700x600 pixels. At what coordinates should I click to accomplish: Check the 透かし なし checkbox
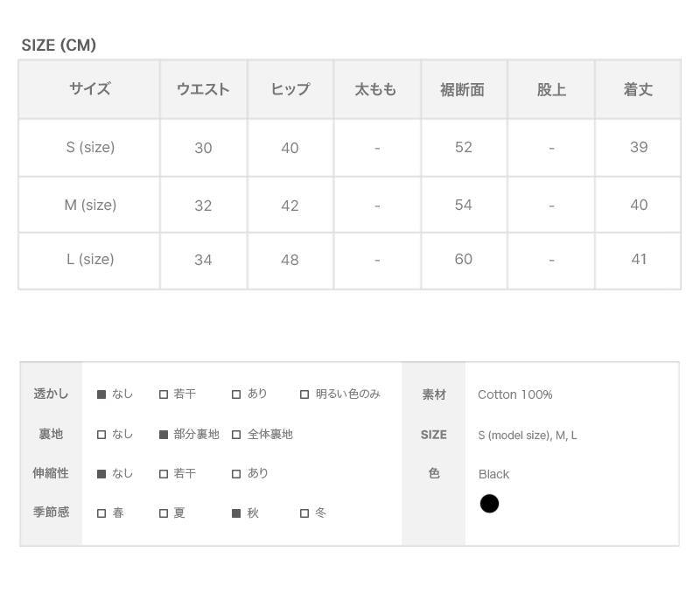click(101, 394)
